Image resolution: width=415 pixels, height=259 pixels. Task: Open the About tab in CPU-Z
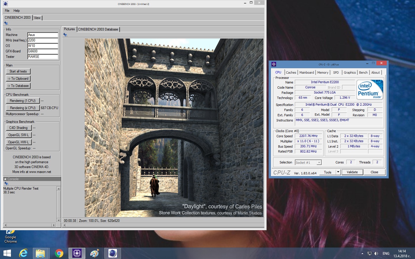(376, 73)
